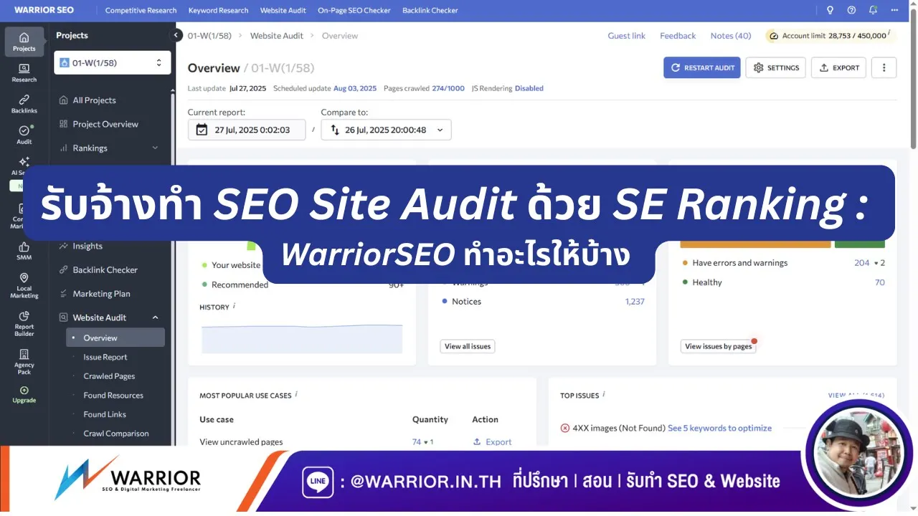Click the notifications bell icon
This screenshot has height=516, width=918.
[x=873, y=10]
